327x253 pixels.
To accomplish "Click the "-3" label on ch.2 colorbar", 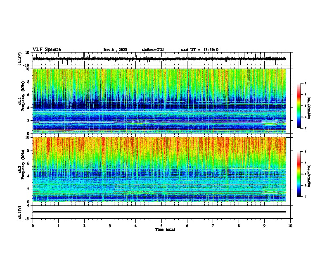I will [304, 152].
